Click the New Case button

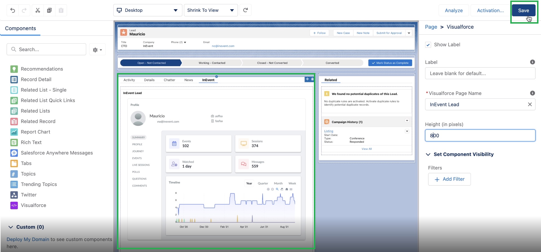pos(343,33)
